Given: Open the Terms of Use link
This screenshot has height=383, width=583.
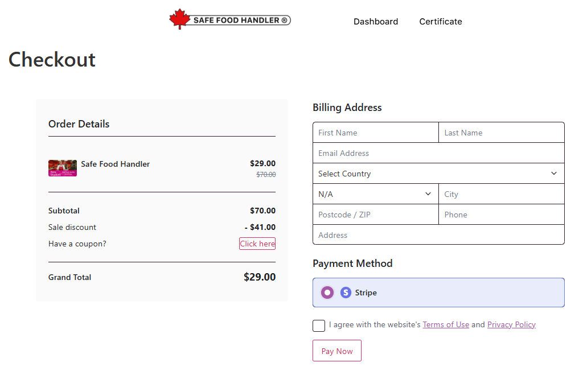Looking at the screenshot, I should pos(446,324).
